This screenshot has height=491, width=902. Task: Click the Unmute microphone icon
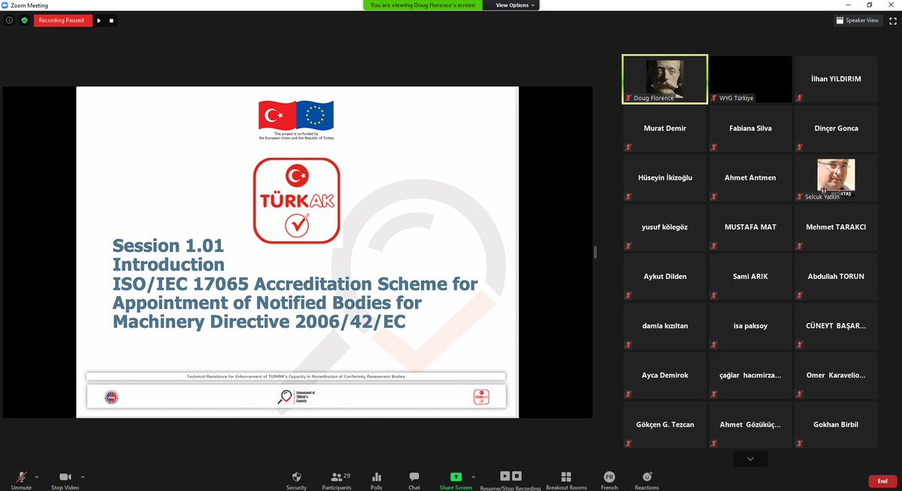point(21,477)
